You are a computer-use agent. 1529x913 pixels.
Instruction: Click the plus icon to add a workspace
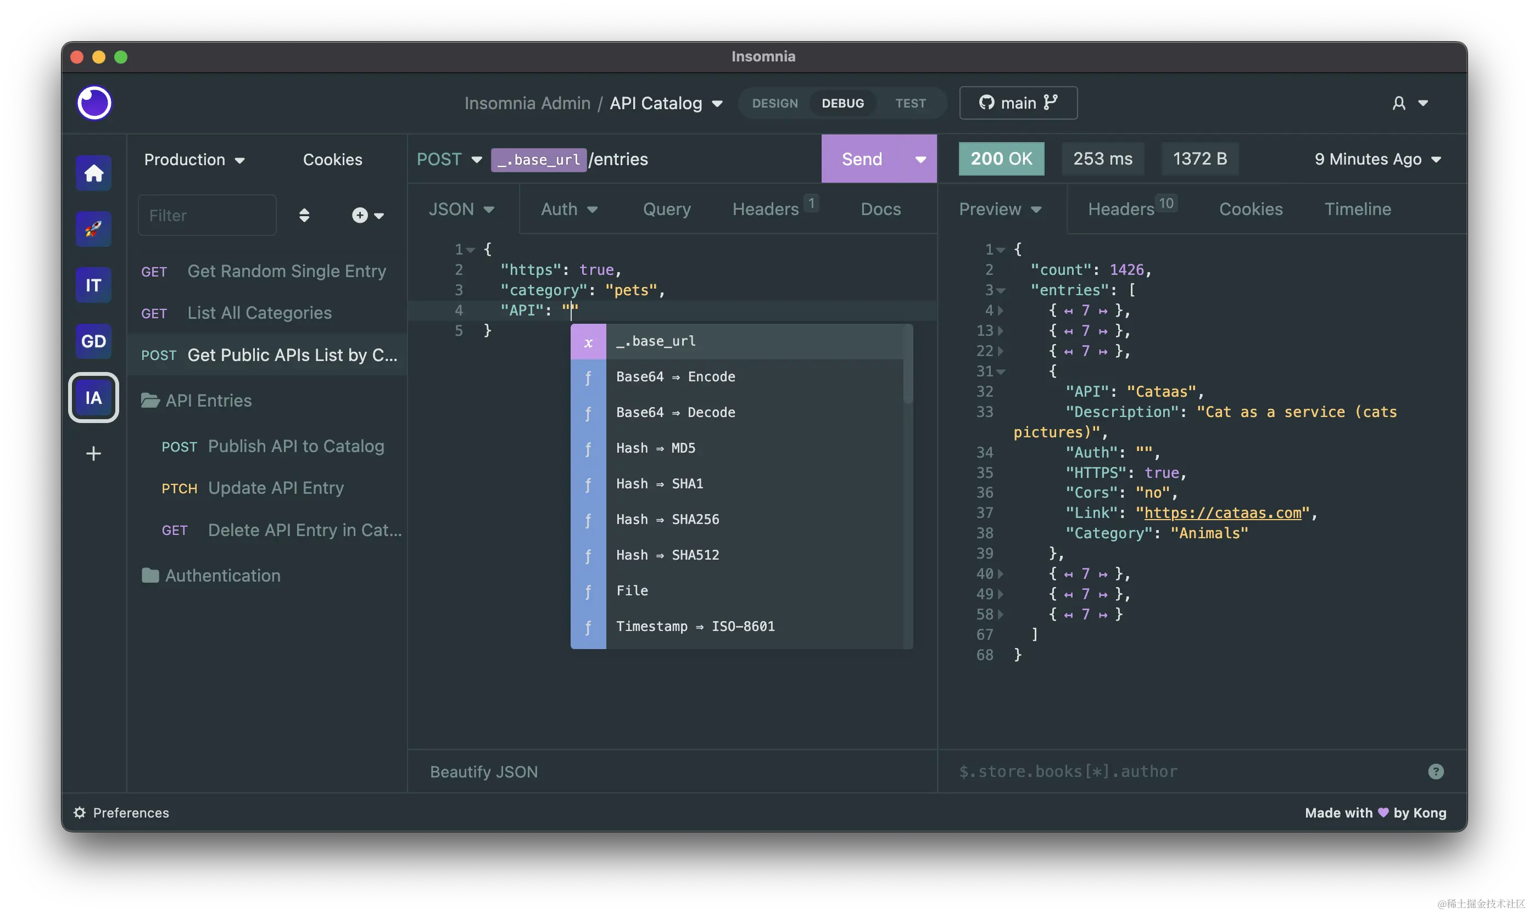(x=93, y=453)
